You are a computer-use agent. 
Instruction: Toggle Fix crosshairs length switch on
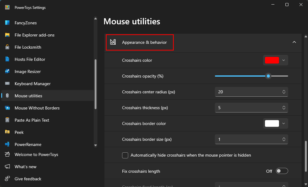(282, 171)
